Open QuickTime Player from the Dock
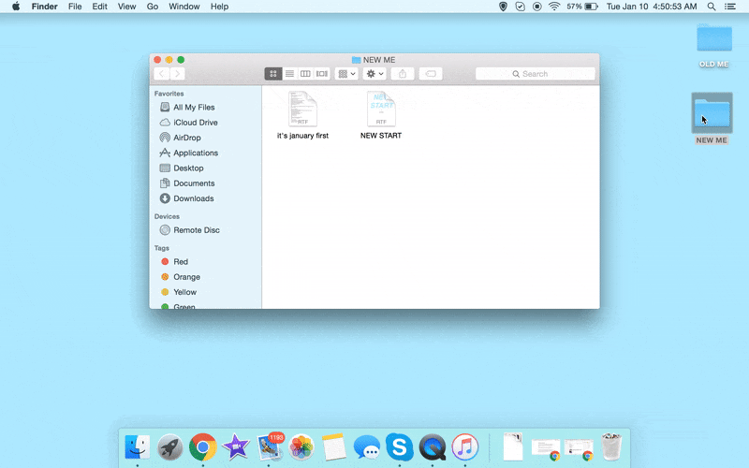Viewport: 749px width, 468px height. tap(433, 447)
